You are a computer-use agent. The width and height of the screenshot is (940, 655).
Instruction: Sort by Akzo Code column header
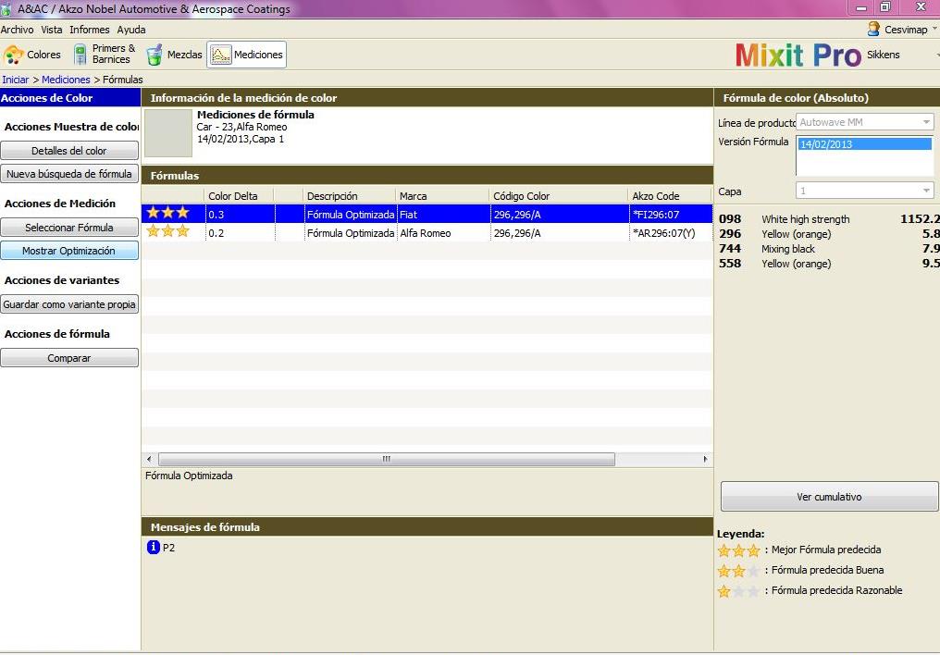tap(670, 196)
